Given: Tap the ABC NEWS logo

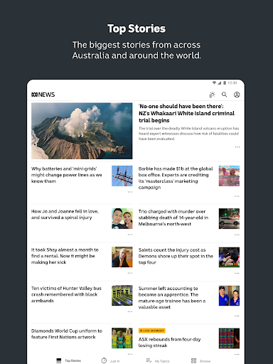Looking at the screenshot, I should (x=43, y=95).
